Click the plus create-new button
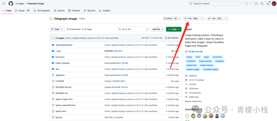 [248, 4]
